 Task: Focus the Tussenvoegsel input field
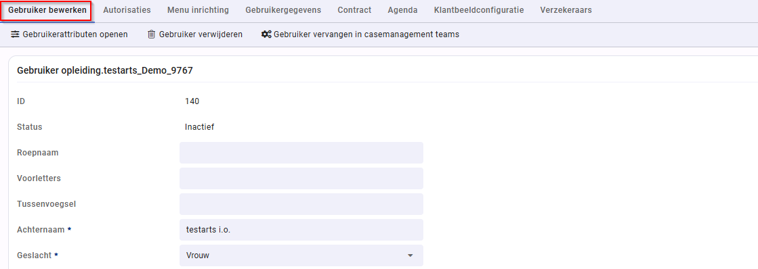point(301,204)
